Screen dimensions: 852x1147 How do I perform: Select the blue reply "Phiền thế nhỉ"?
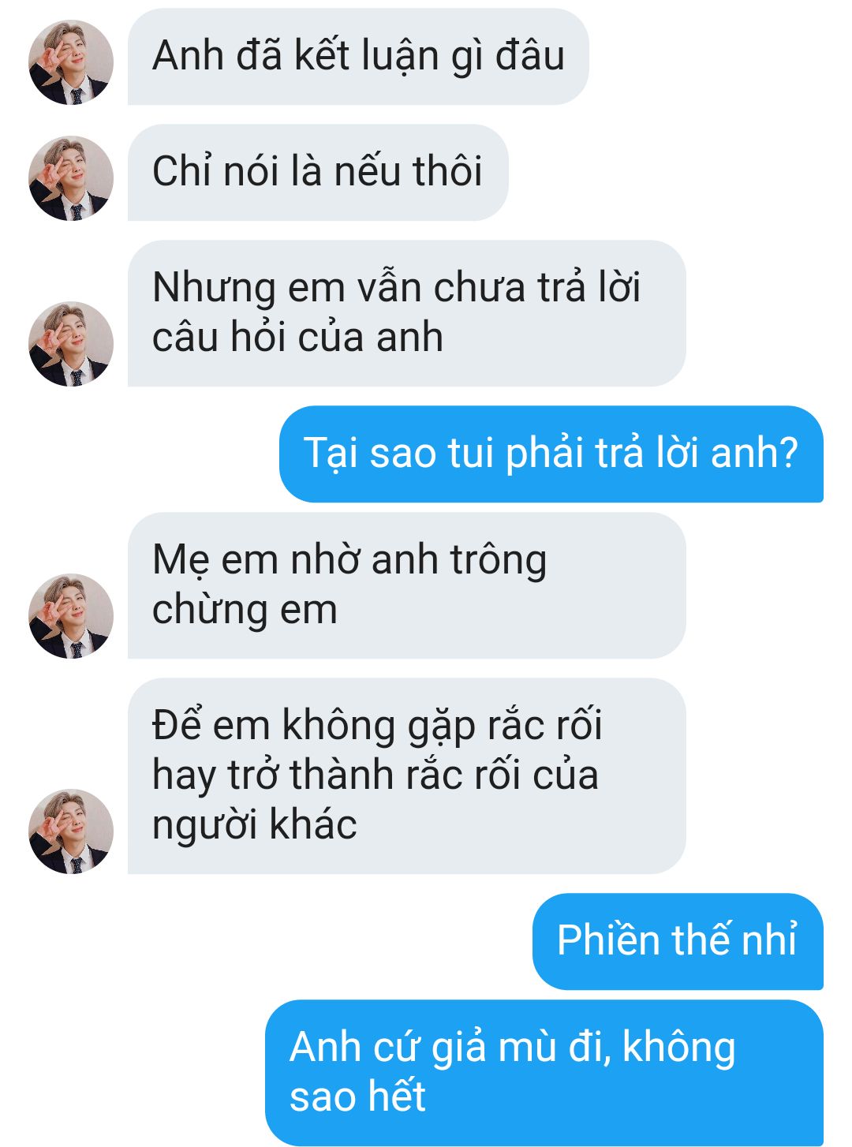678,941
